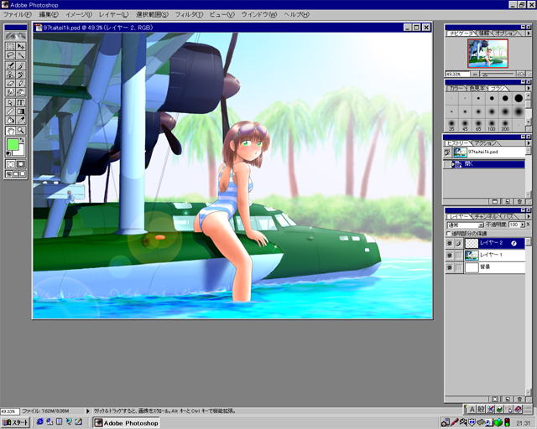Click the Adobe Online picture atop toolbox
This screenshot has width=537, height=429.
click(x=15, y=35)
